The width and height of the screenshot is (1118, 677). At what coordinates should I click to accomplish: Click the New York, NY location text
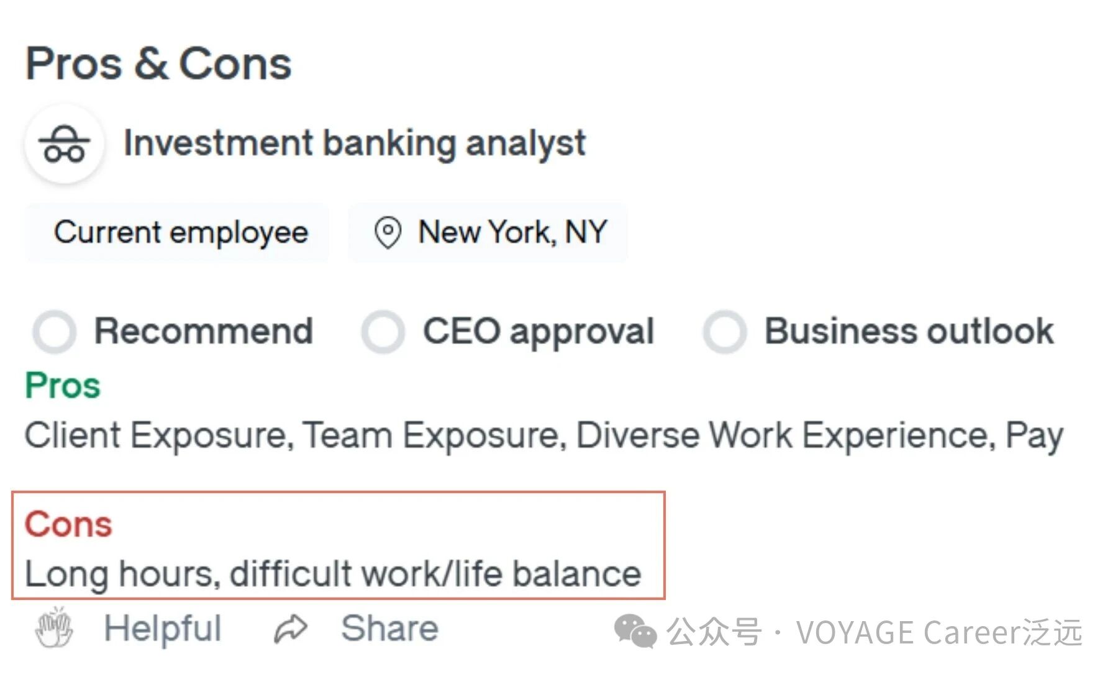(x=512, y=233)
